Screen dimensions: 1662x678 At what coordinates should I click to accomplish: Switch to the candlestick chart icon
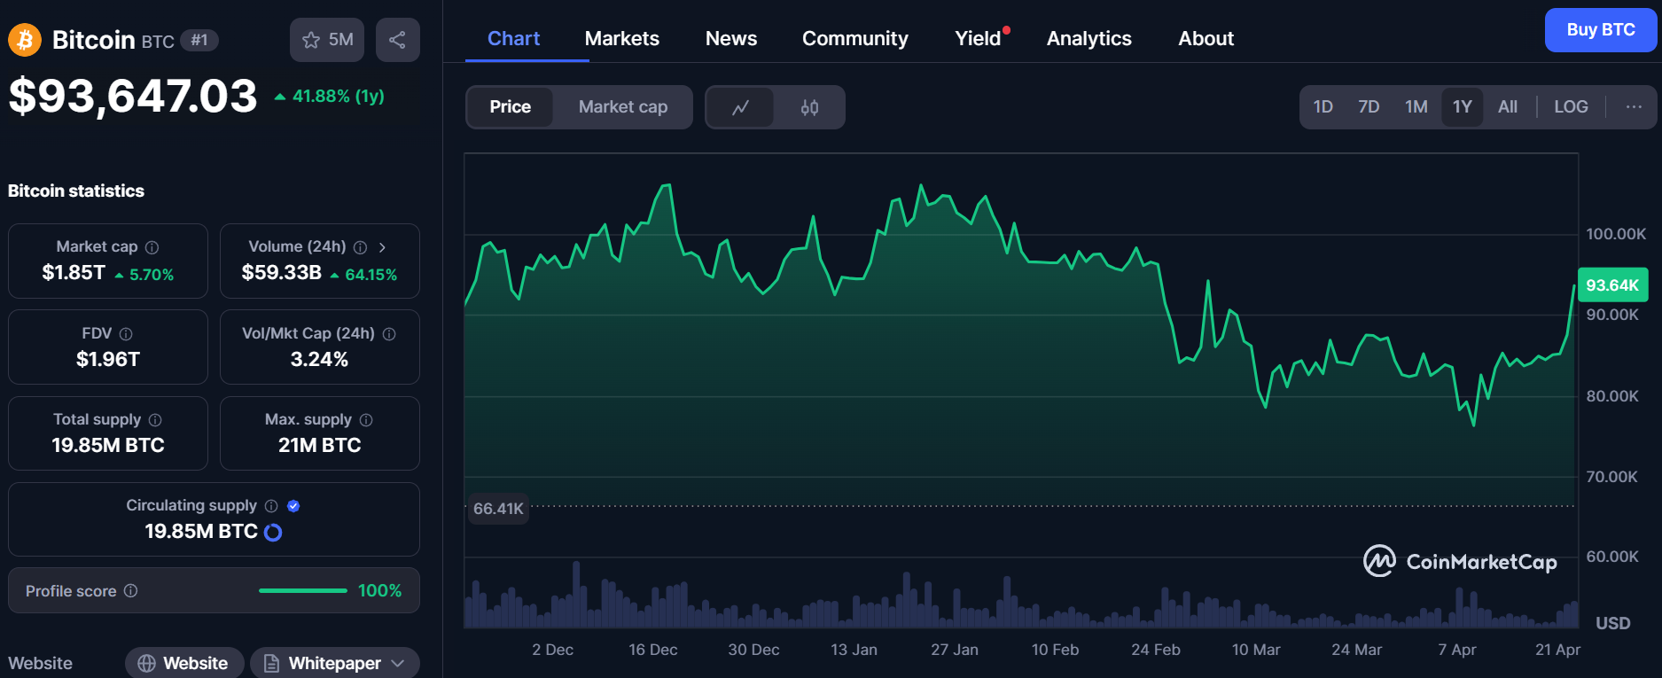click(809, 107)
